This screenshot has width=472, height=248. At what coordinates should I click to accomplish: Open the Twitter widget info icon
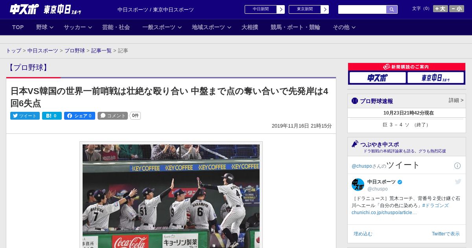457,166
